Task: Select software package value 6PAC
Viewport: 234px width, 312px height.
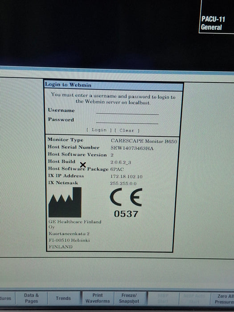Action: click(117, 169)
